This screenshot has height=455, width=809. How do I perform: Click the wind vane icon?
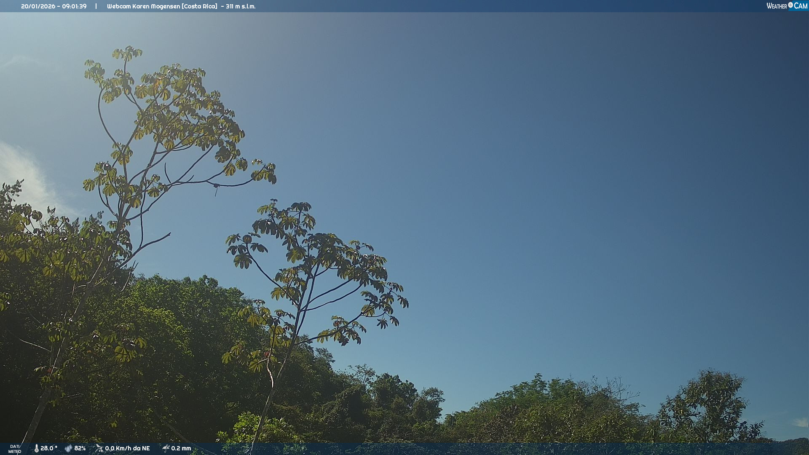[x=99, y=448]
